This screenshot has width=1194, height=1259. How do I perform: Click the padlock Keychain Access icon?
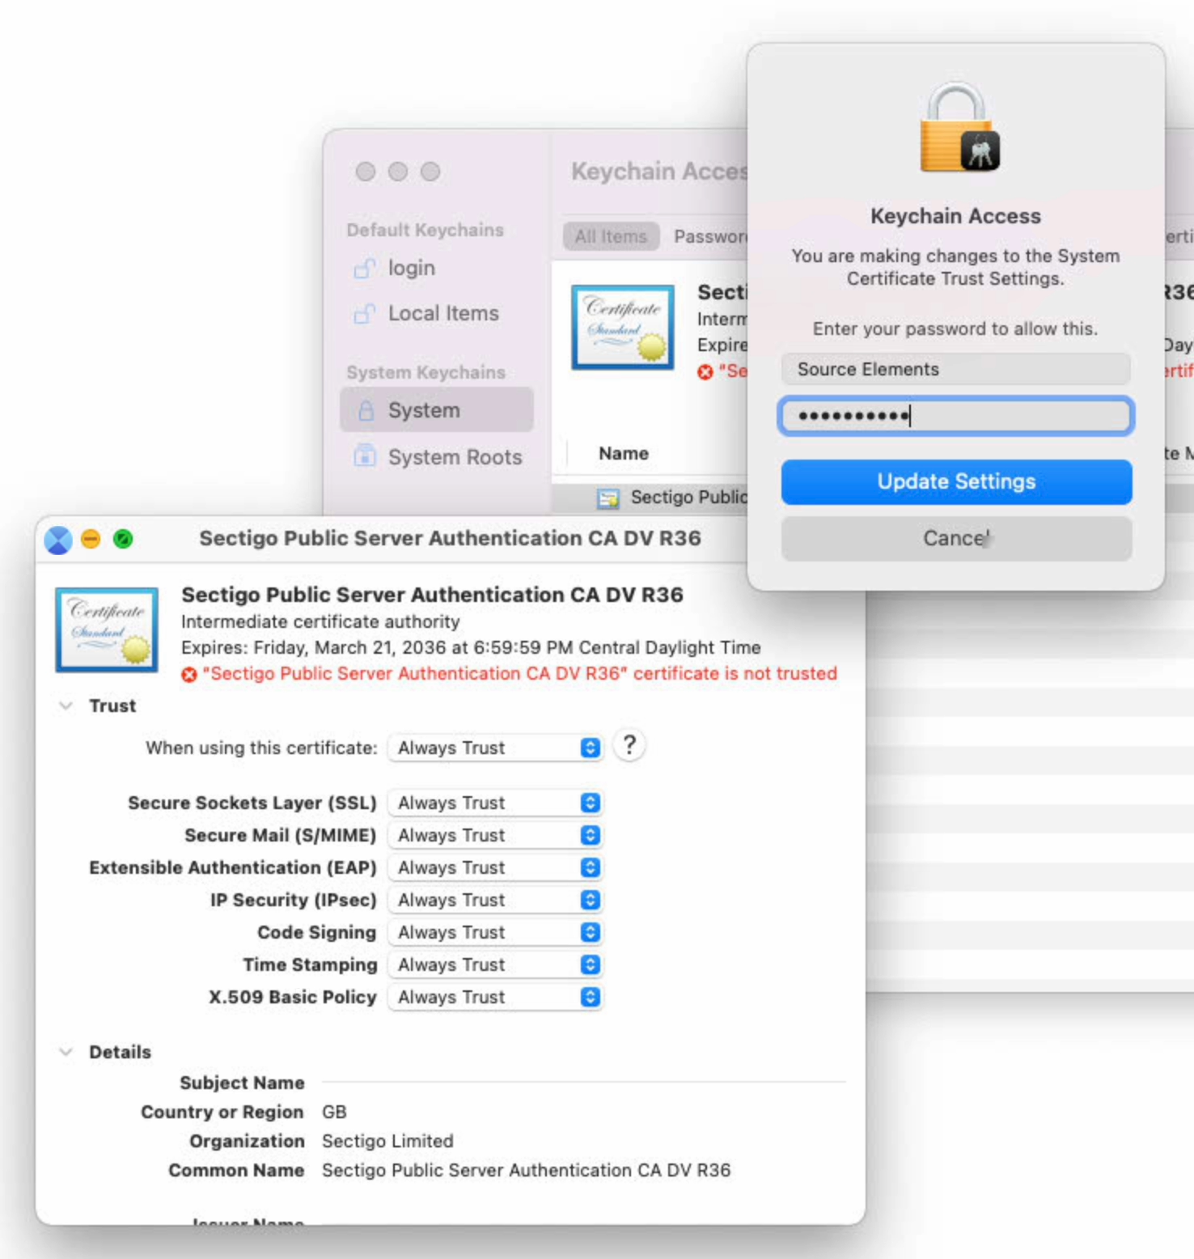point(959,129)
